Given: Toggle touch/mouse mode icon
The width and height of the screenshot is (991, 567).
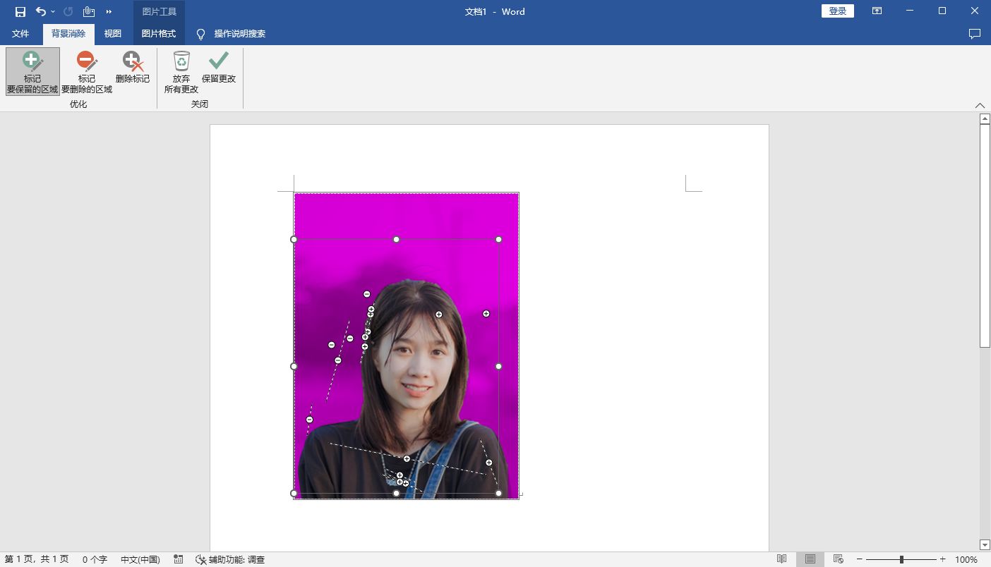Looking at the screenshot, I should (x=89, y=11).
